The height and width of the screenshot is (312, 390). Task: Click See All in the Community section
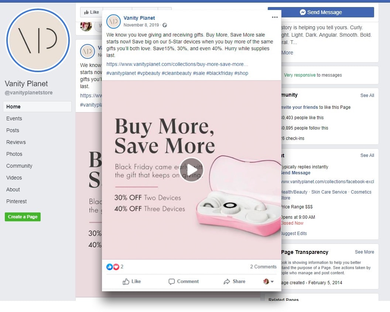click(367, 95)
